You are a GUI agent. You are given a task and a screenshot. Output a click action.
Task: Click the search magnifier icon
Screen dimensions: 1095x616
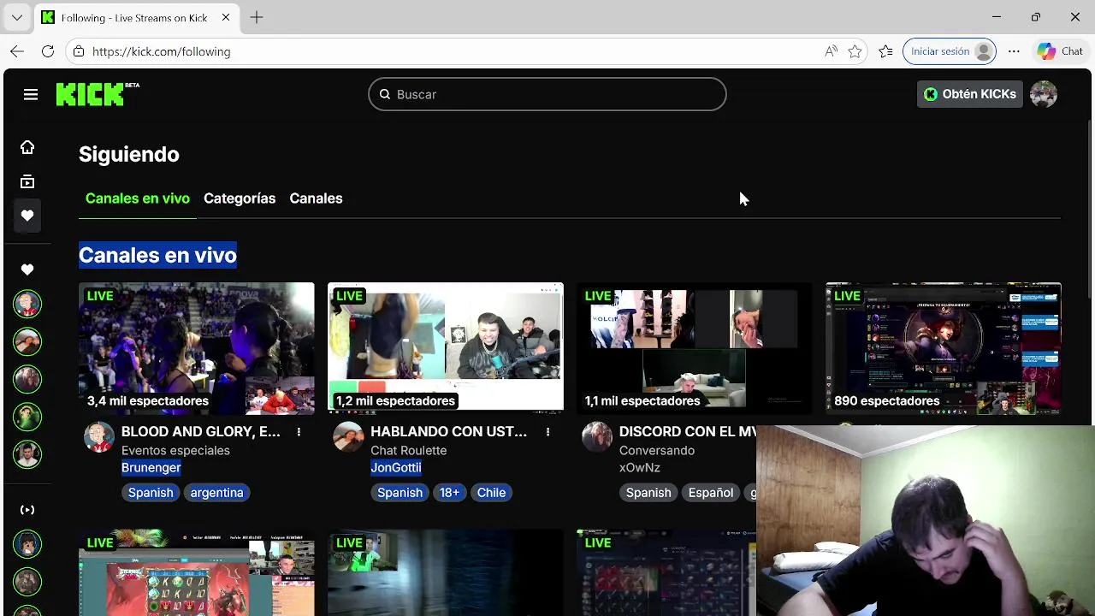(385, 94)
